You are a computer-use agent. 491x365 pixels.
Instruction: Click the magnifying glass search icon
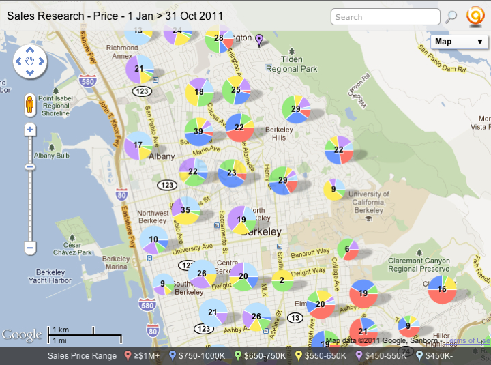click(451, 17)
